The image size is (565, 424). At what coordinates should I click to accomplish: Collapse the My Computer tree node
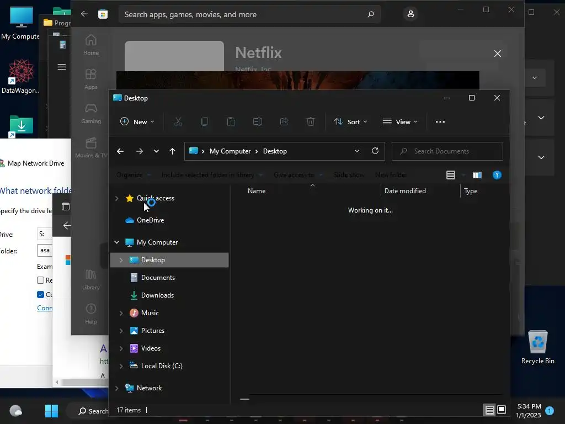(x=117, y=242)
